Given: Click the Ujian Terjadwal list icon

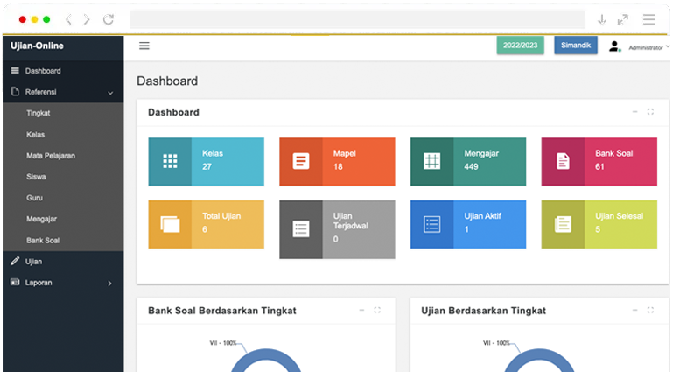Looking at the screenshot, I should click(x=301, y=229).
